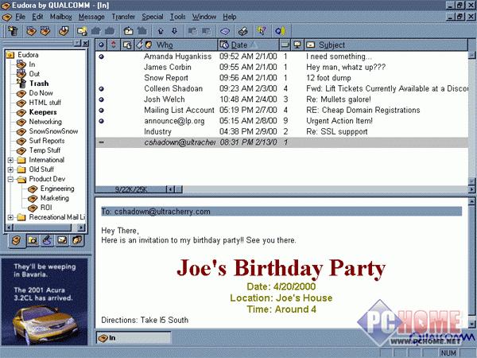The height and width of the screenshot is (358, 477).
Task: Open the Tools menu
Action: click(x=177, y=17)
